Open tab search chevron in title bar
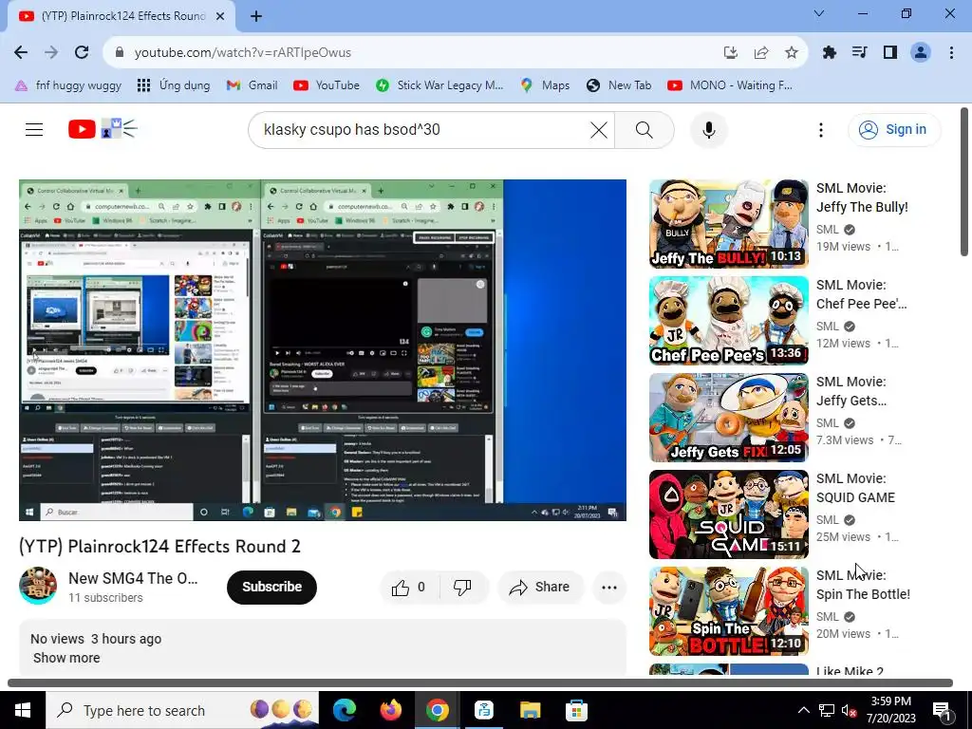The image size is (972, 729). pyautogui.click(x=819, y=13)
